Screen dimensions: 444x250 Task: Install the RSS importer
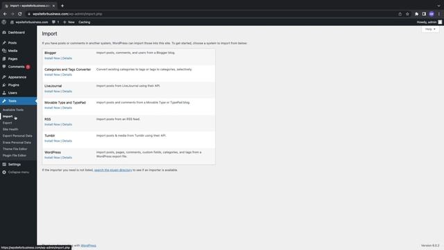tap(52, 124)
